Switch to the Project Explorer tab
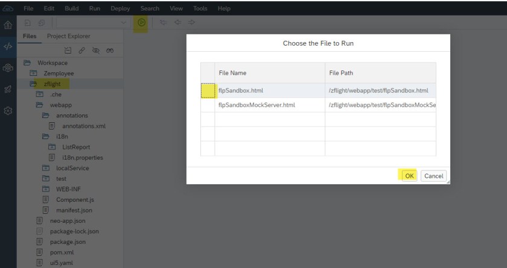This screenshot has height=268, width=507. pos(68,36)
